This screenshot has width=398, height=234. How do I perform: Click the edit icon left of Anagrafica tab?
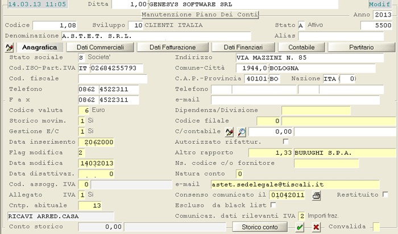(x=9, y=47)
